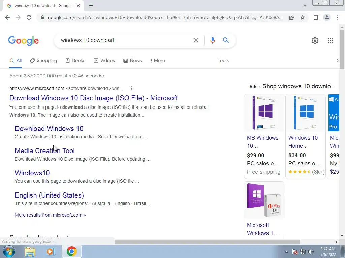
Task: Click the Windows and Office 2021 product image
Action: click(x=264, y=200)
